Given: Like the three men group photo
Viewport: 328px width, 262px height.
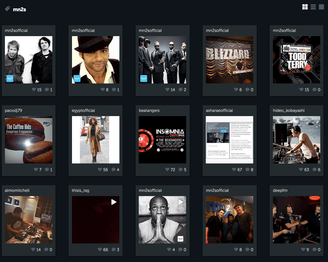Looking at the screenshot, I should (x=236, y=249).
